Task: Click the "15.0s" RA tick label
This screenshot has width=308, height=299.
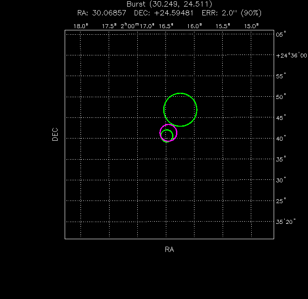Action: pyautogui.click(x=251, y=26)
